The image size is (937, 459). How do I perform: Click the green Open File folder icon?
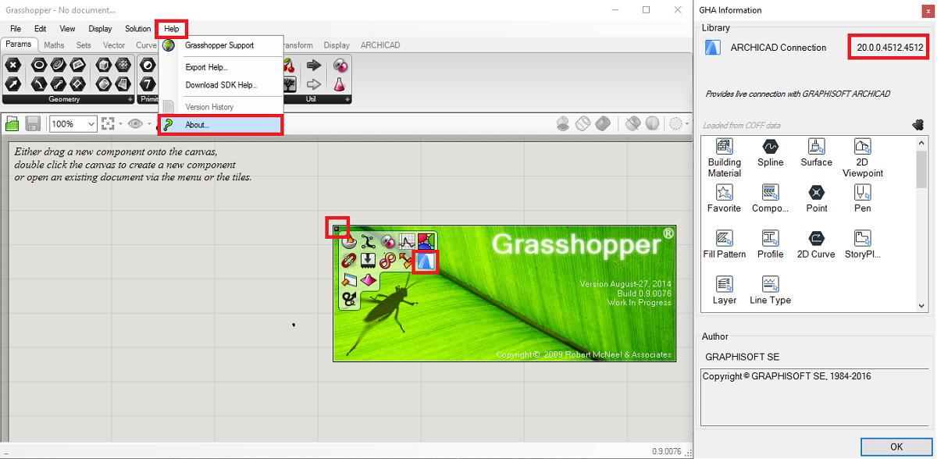(12, 123)
